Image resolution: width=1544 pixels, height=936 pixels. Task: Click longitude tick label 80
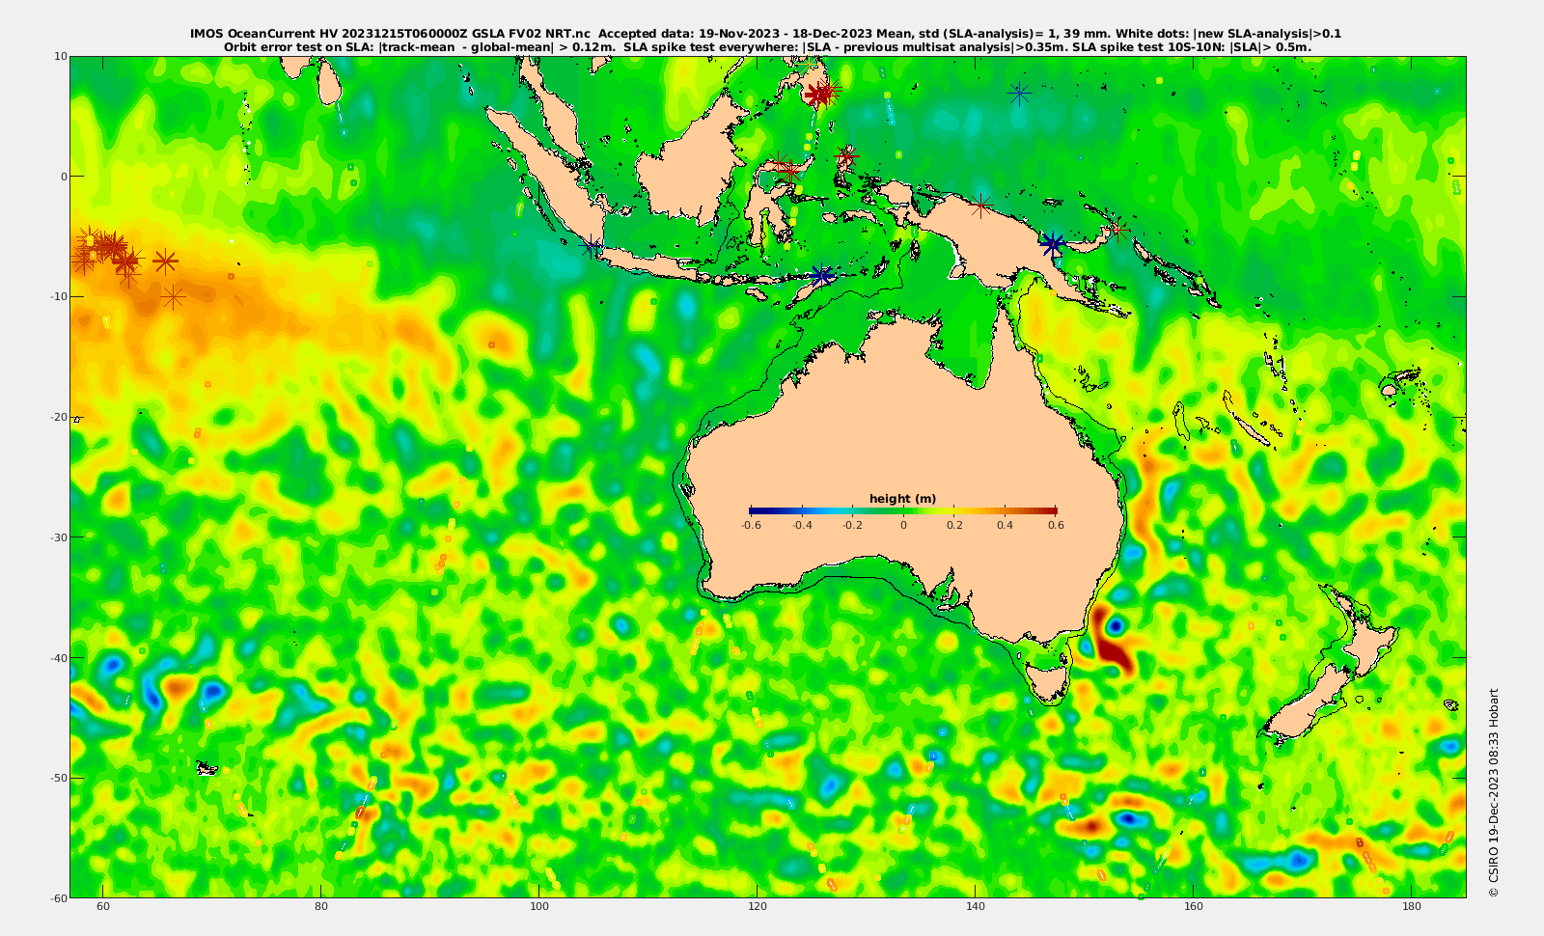point(321,907)
